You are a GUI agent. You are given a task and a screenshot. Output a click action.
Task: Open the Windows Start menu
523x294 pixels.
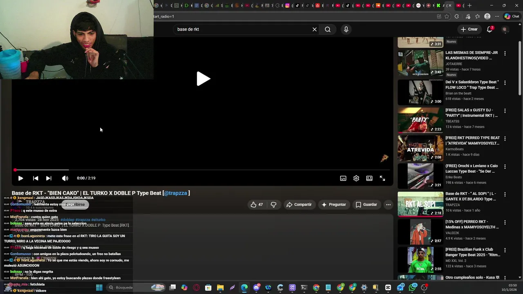99,287
